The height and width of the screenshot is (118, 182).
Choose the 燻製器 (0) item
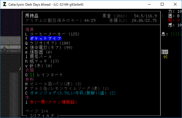[x=41, y=52]
